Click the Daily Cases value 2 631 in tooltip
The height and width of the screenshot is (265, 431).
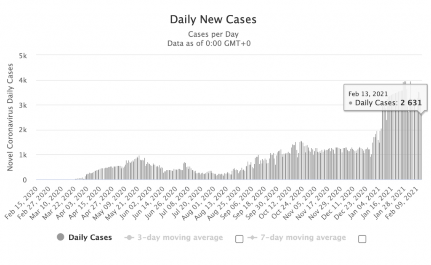coord(408,102)
